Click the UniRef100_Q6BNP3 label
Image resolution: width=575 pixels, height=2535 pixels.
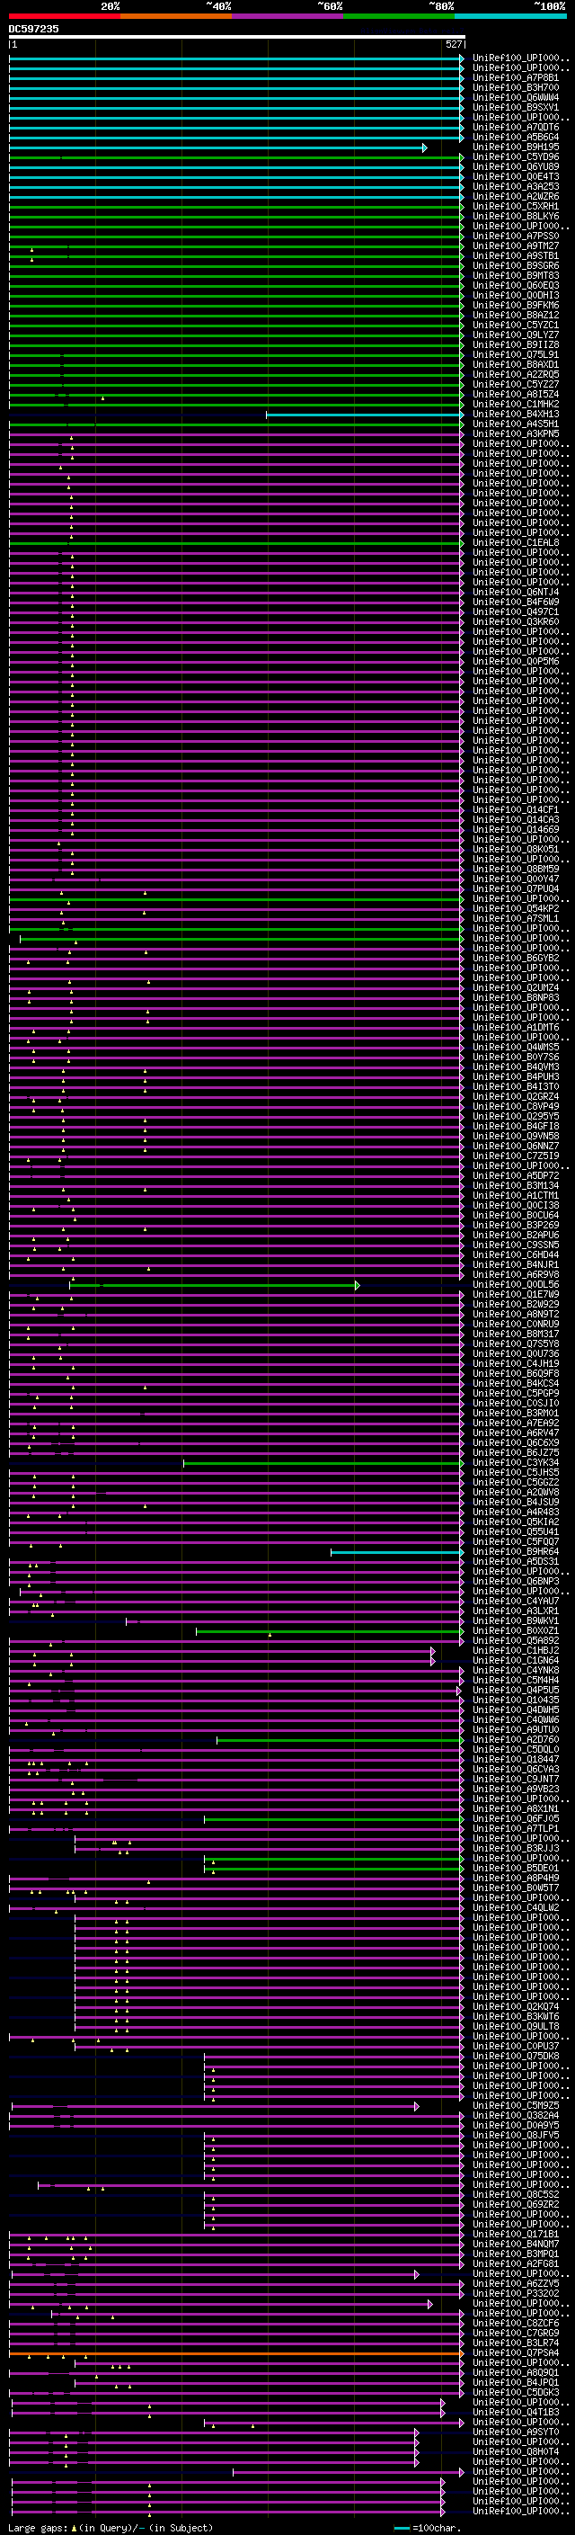click(x=516, y=1580)
